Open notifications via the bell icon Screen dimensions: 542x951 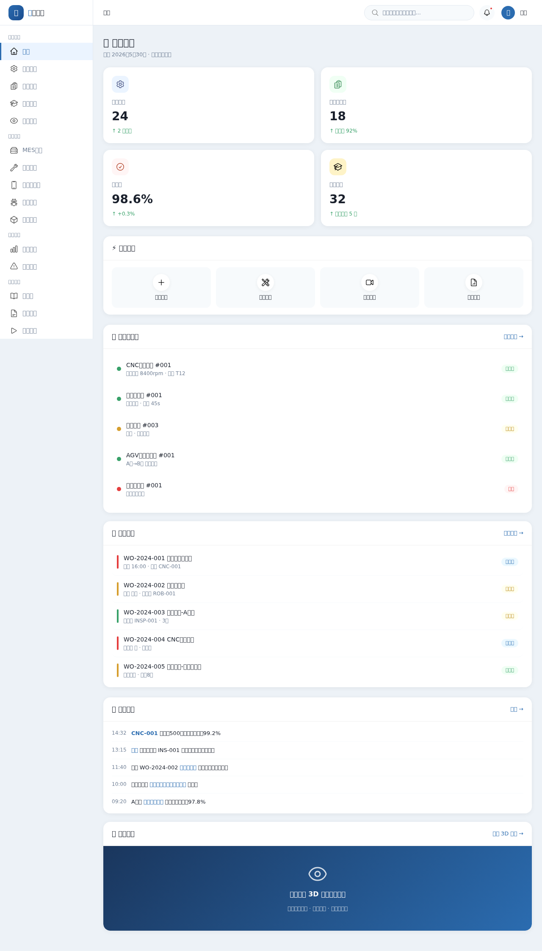coord(487,13)
